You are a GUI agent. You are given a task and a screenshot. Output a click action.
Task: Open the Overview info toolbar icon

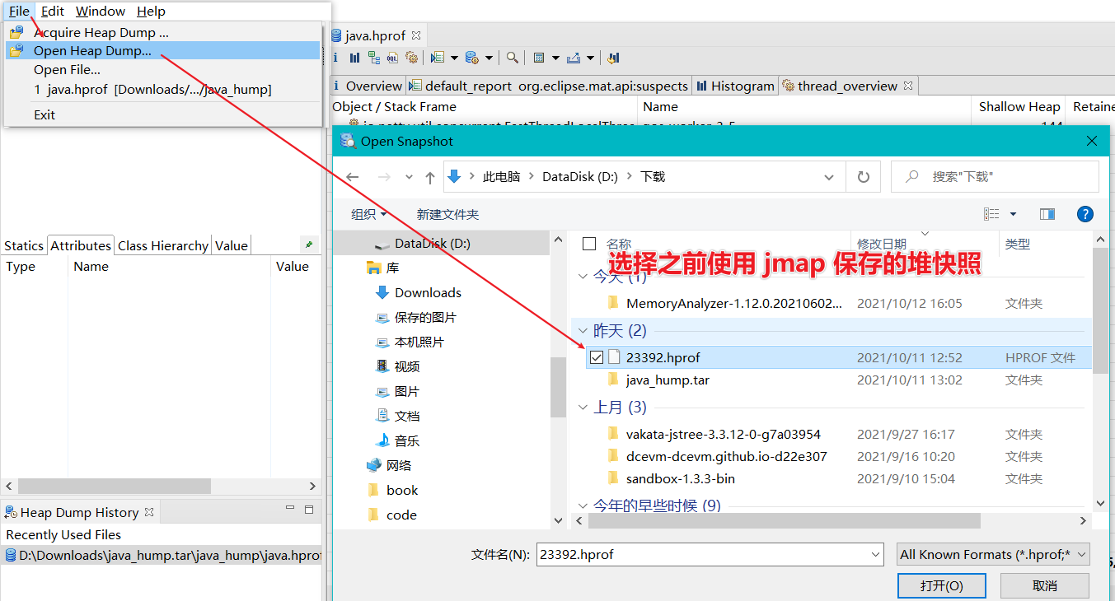tap(335, 58)
